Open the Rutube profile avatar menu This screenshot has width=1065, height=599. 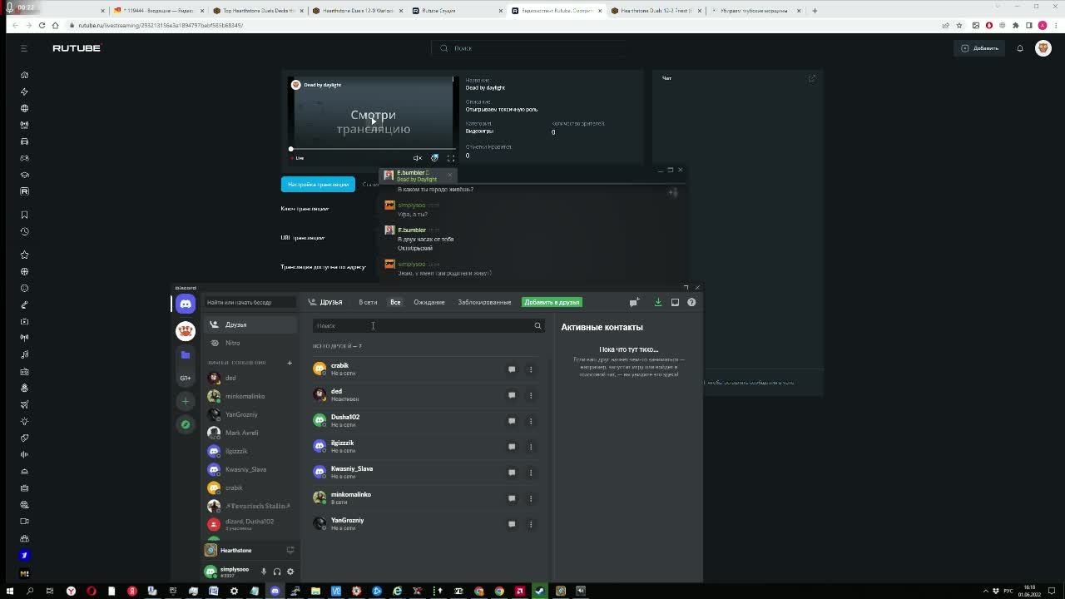(1043, 48)
